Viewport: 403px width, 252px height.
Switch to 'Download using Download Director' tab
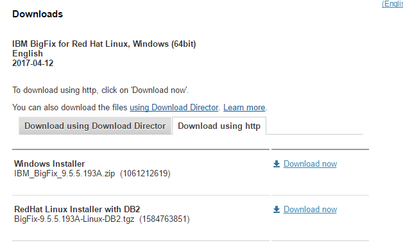click(95, 126)
